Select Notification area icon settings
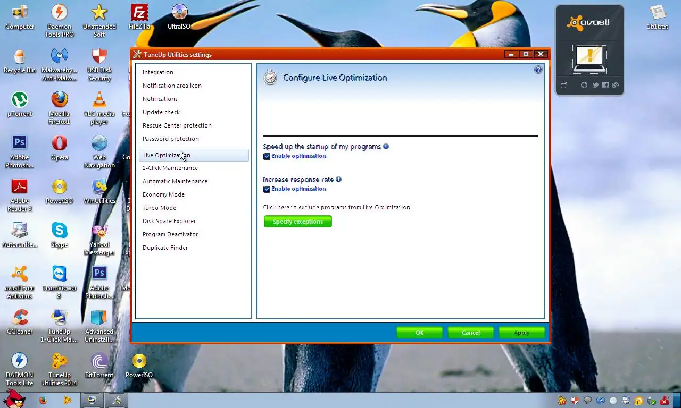681x408 pixels. tap(172, 86)
